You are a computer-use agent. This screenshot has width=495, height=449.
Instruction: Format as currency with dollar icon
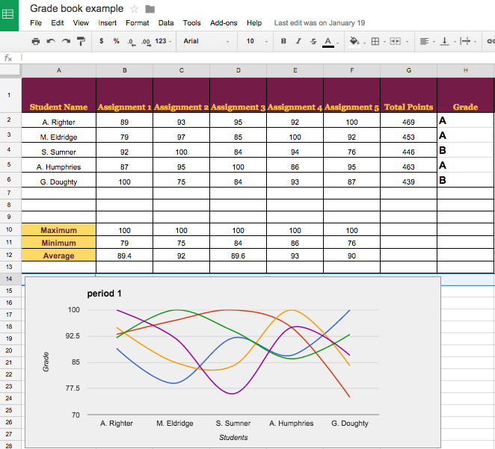pyautogui.click(x=102, y=41)
